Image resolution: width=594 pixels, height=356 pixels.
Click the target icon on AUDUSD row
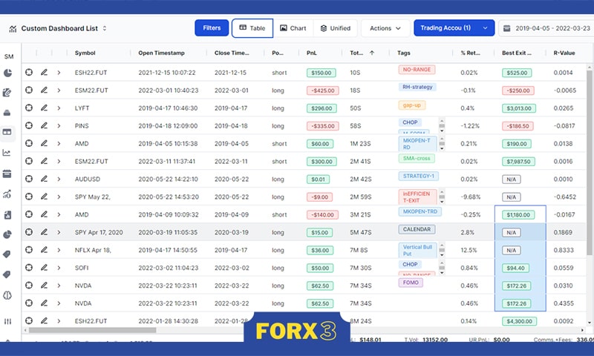[x=29, y=179]
